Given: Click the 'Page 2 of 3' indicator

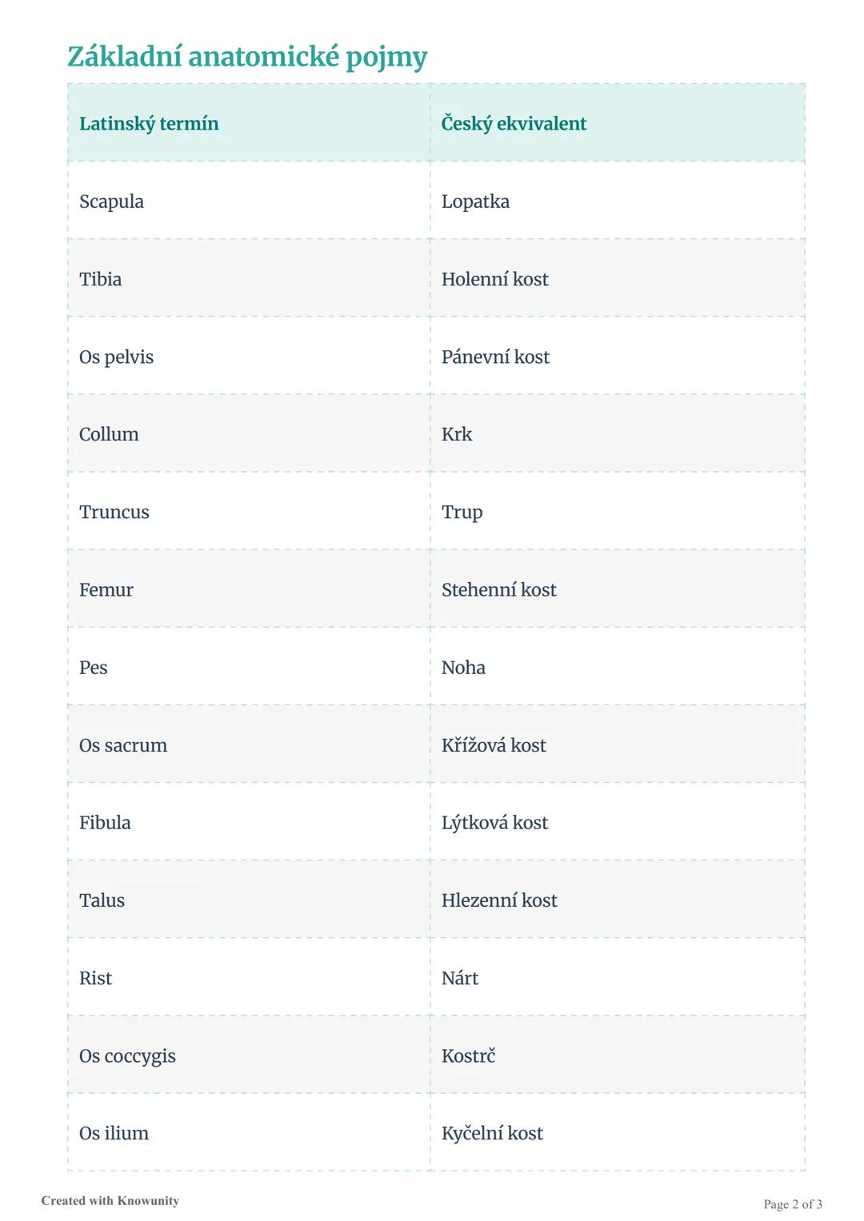Looking at the screenshot, I should [792, 1204].
